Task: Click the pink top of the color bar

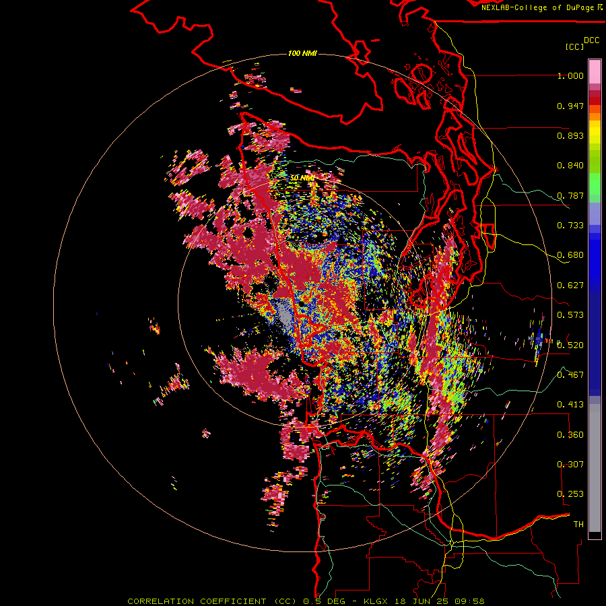Action: point(595,72)
